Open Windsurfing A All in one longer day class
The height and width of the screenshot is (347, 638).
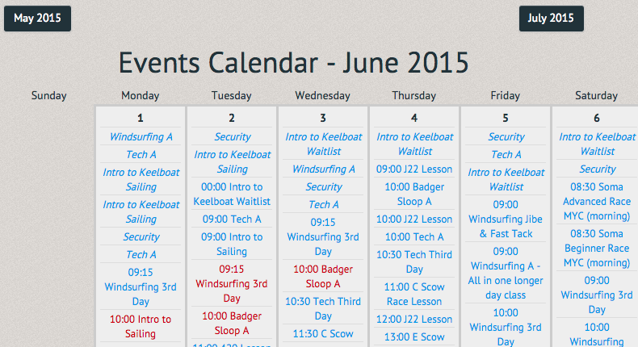pyautogui.click(x=506, y=274)
